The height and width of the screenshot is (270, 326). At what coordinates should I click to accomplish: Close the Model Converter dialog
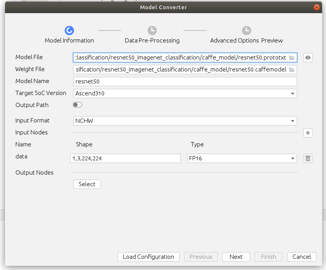tap(316, 7)
